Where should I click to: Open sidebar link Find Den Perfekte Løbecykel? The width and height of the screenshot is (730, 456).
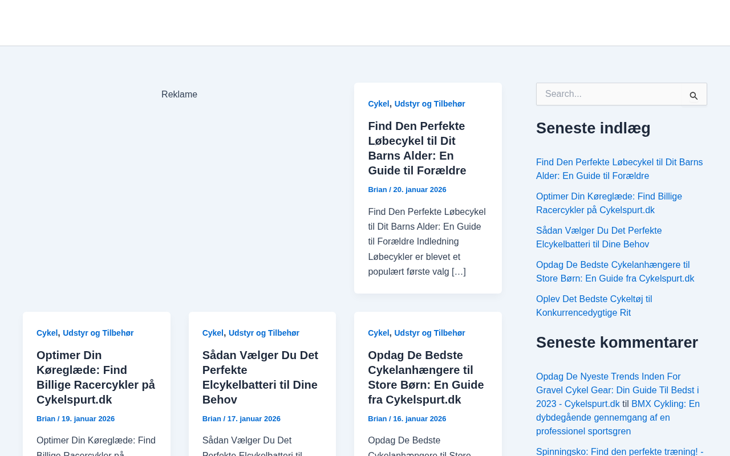(619, 169)
